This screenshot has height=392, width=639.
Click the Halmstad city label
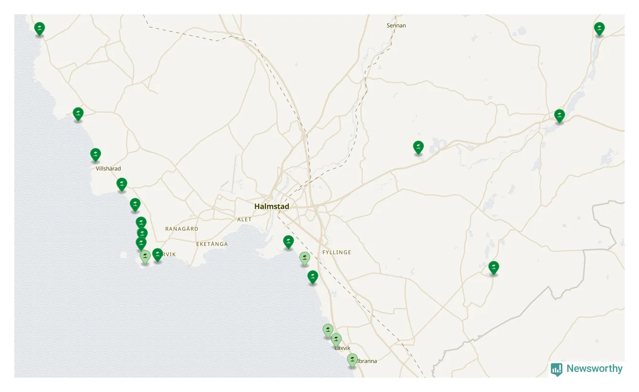coord(272,206)
